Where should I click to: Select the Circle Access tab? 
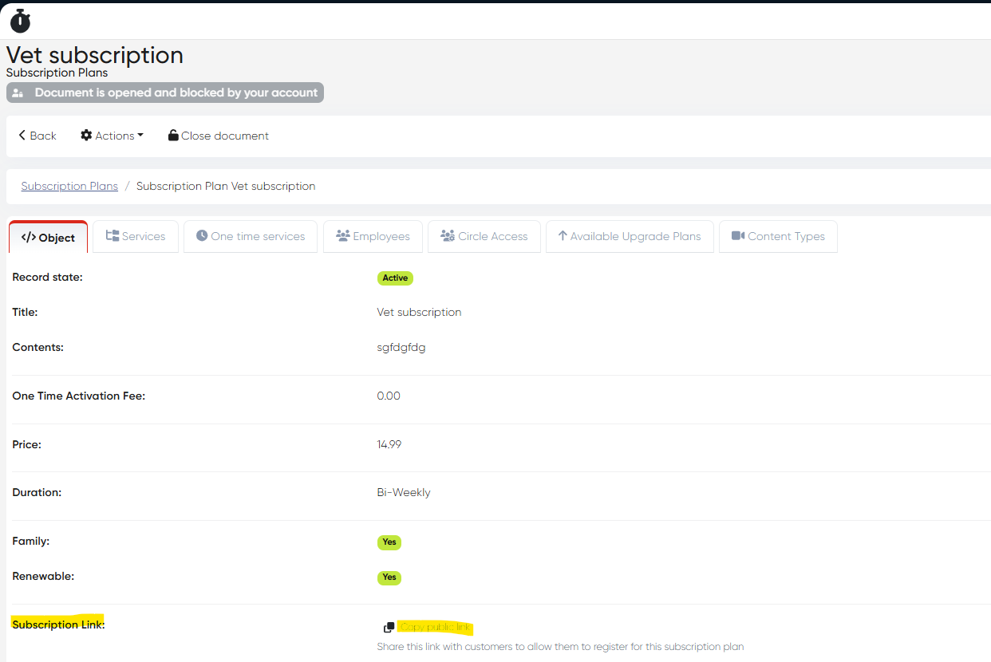point(484,236)
